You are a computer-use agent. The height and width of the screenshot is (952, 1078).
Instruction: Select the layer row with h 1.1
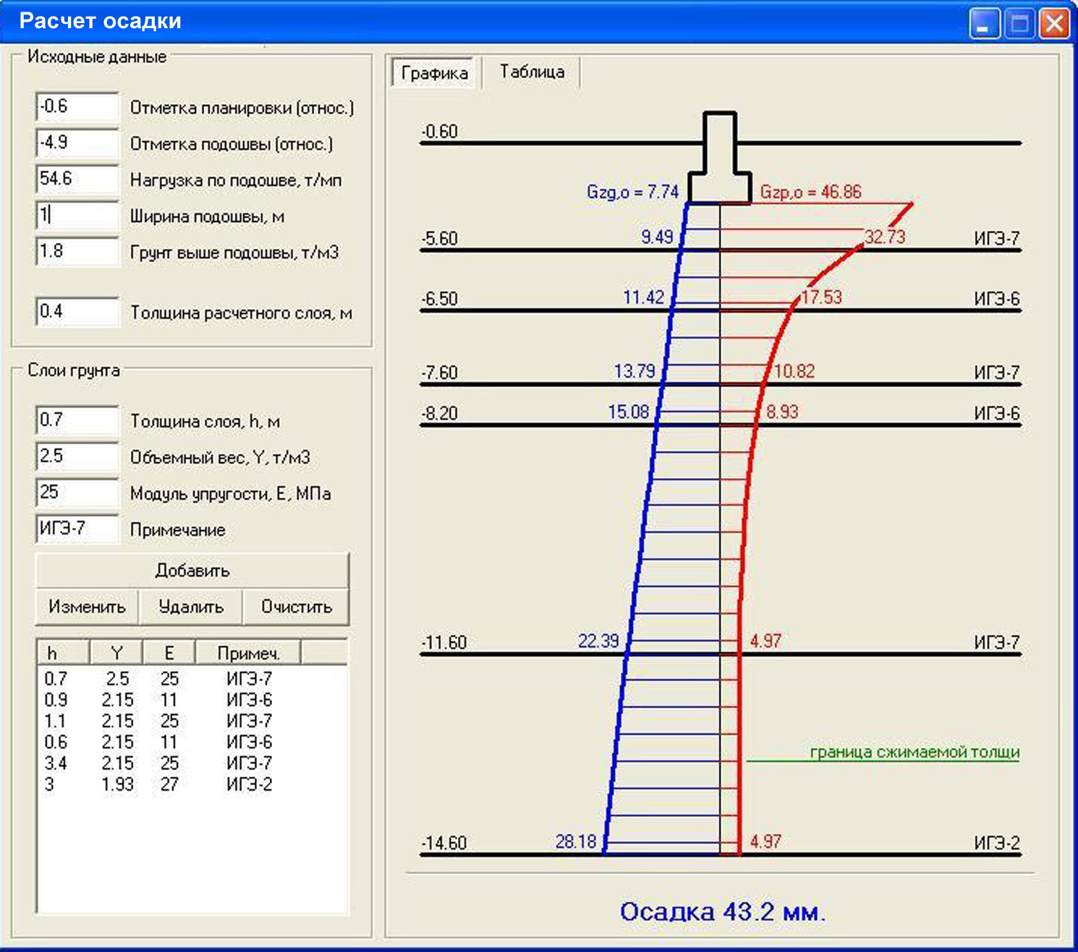tap(192, 721)
